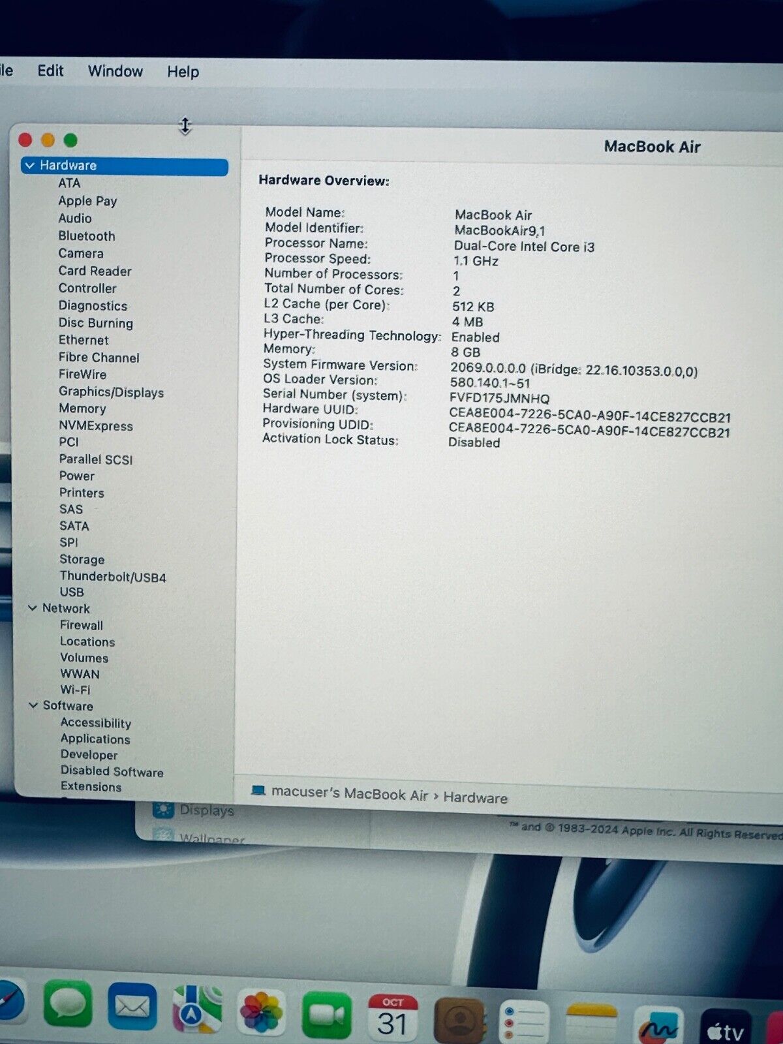This screenshot has height=1044, width=783.
Task: Collapse the Hardware section
Action: tap(29, 166)
